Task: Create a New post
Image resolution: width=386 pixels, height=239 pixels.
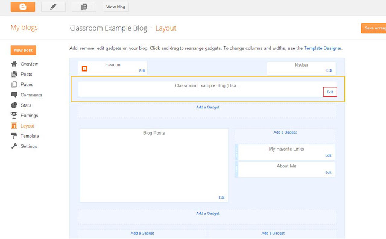Action: (x=24, y=50)
